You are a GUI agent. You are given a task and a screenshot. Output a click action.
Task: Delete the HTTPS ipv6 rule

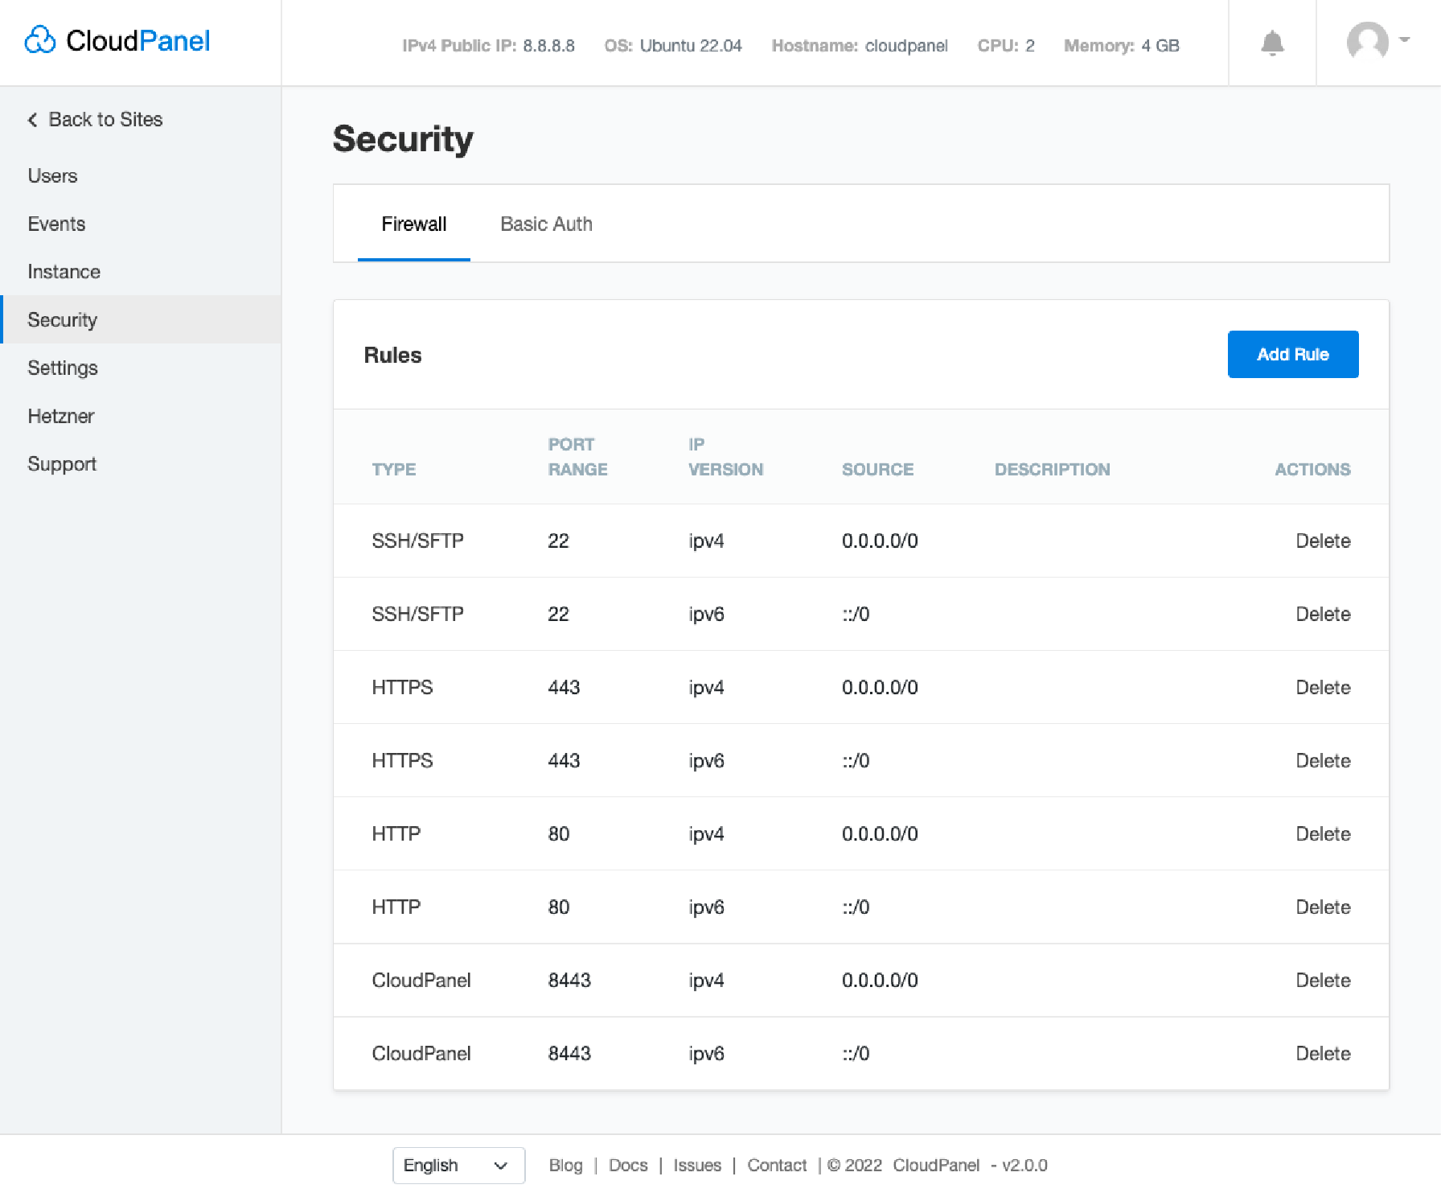coord(1323,760)
